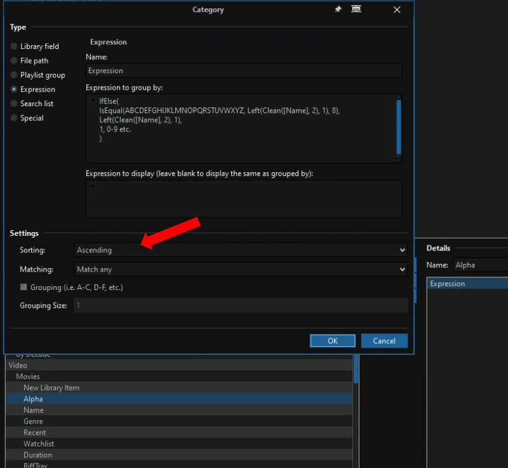Select the Name view item under Movies
Image resolution: width=508 pixels, height=468 pixels.
pos(179,410)
